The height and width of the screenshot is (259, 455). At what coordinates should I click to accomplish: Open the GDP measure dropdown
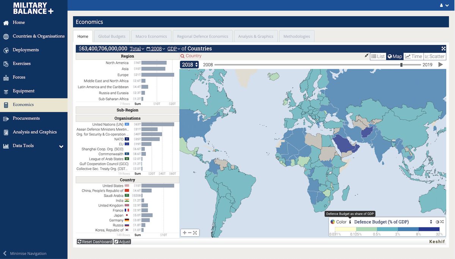click(174, 49)
